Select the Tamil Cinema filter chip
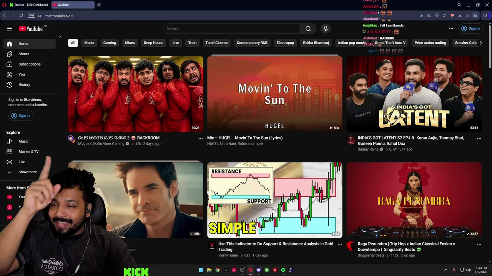 (216, 43)
